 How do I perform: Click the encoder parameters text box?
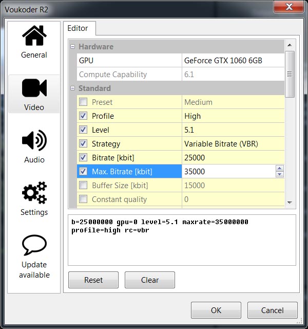[x=182, y=240]
